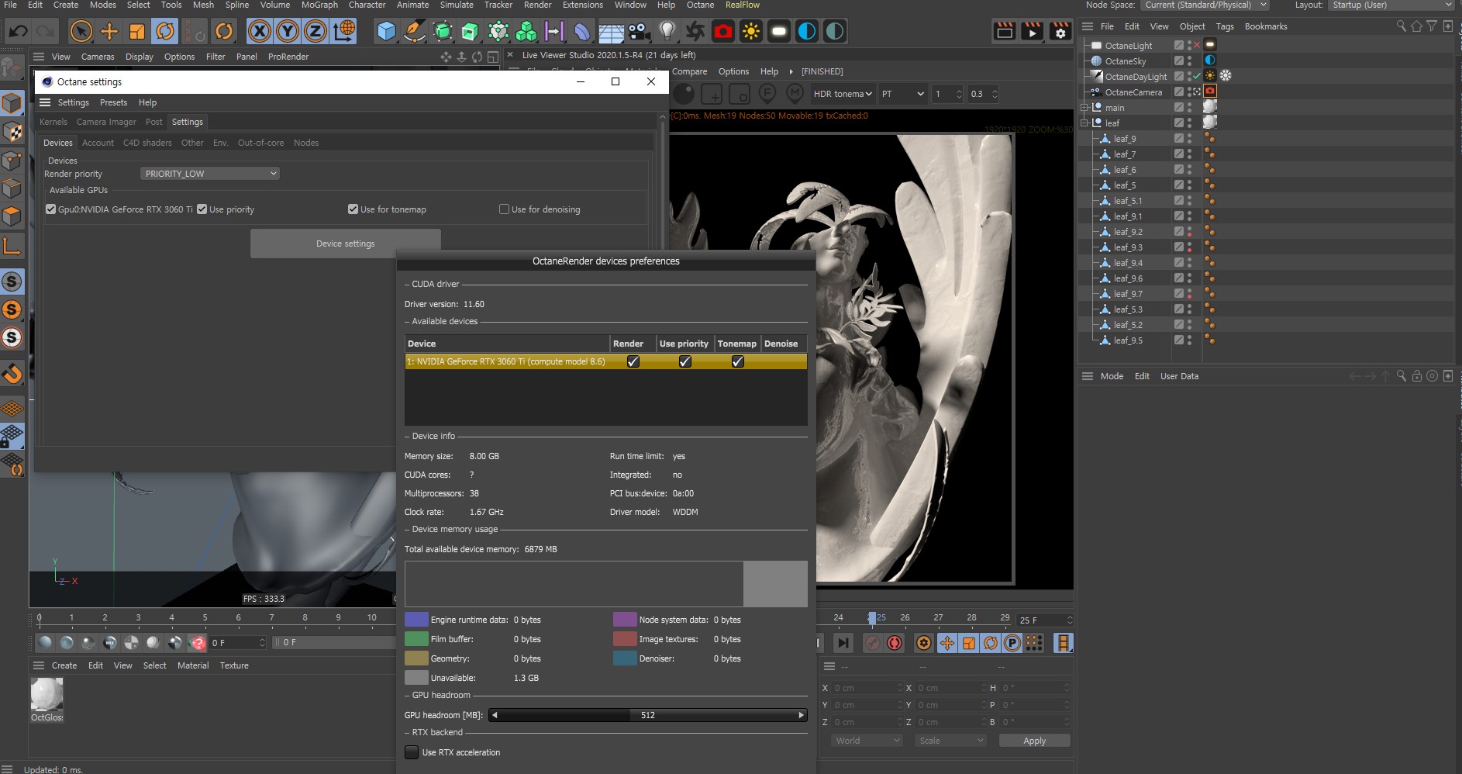Click the point level animation dots icon
Screen dimensions: 1462x774
[1034, 643]
